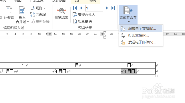Open the 视图 view ribbon tab
The width and height of the screenshot is (185, 103).
tap(18, 1)
